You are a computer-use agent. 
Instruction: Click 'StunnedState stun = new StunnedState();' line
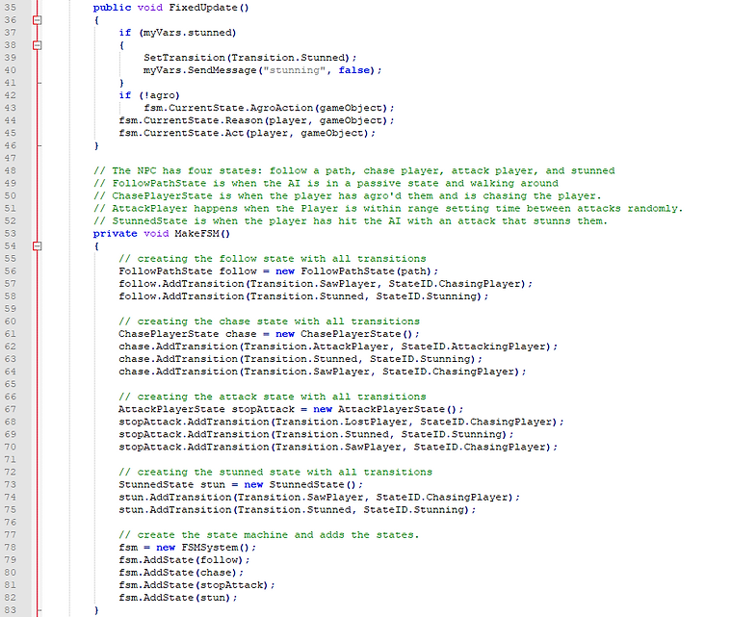[241, 485]
